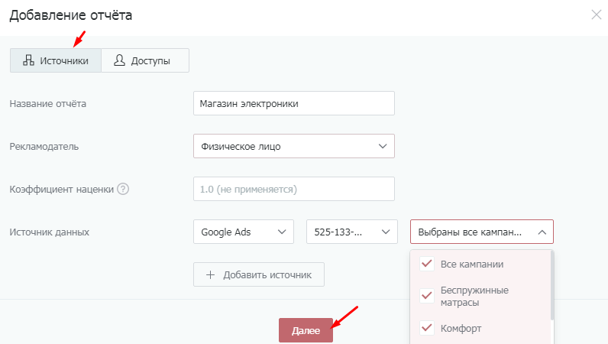The image size is (608, 344).
Task: Click the chevron arrow in Рекламодатель field
Action: click(383, 146)
